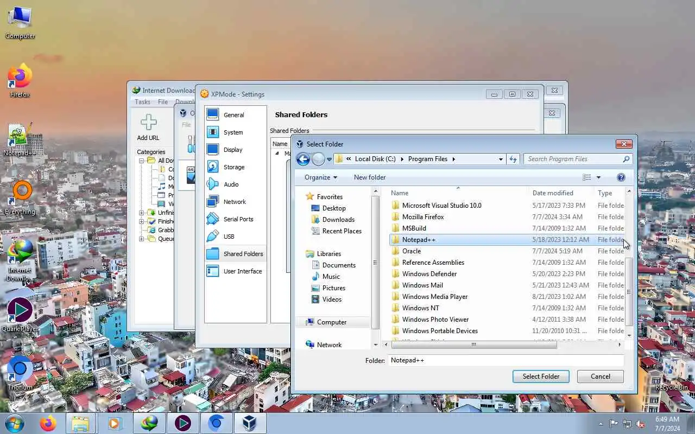Open the Firefox desktop shortcut

click(20, 81)
